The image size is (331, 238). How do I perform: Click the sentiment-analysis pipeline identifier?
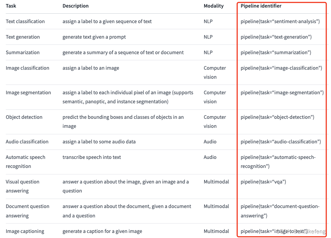(x=280, y=21)
